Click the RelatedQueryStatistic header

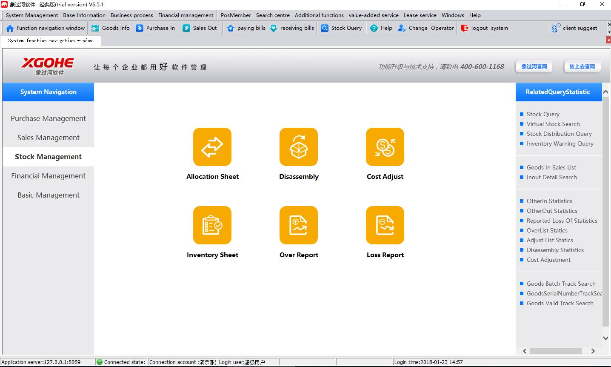click(x=558, y=92)
